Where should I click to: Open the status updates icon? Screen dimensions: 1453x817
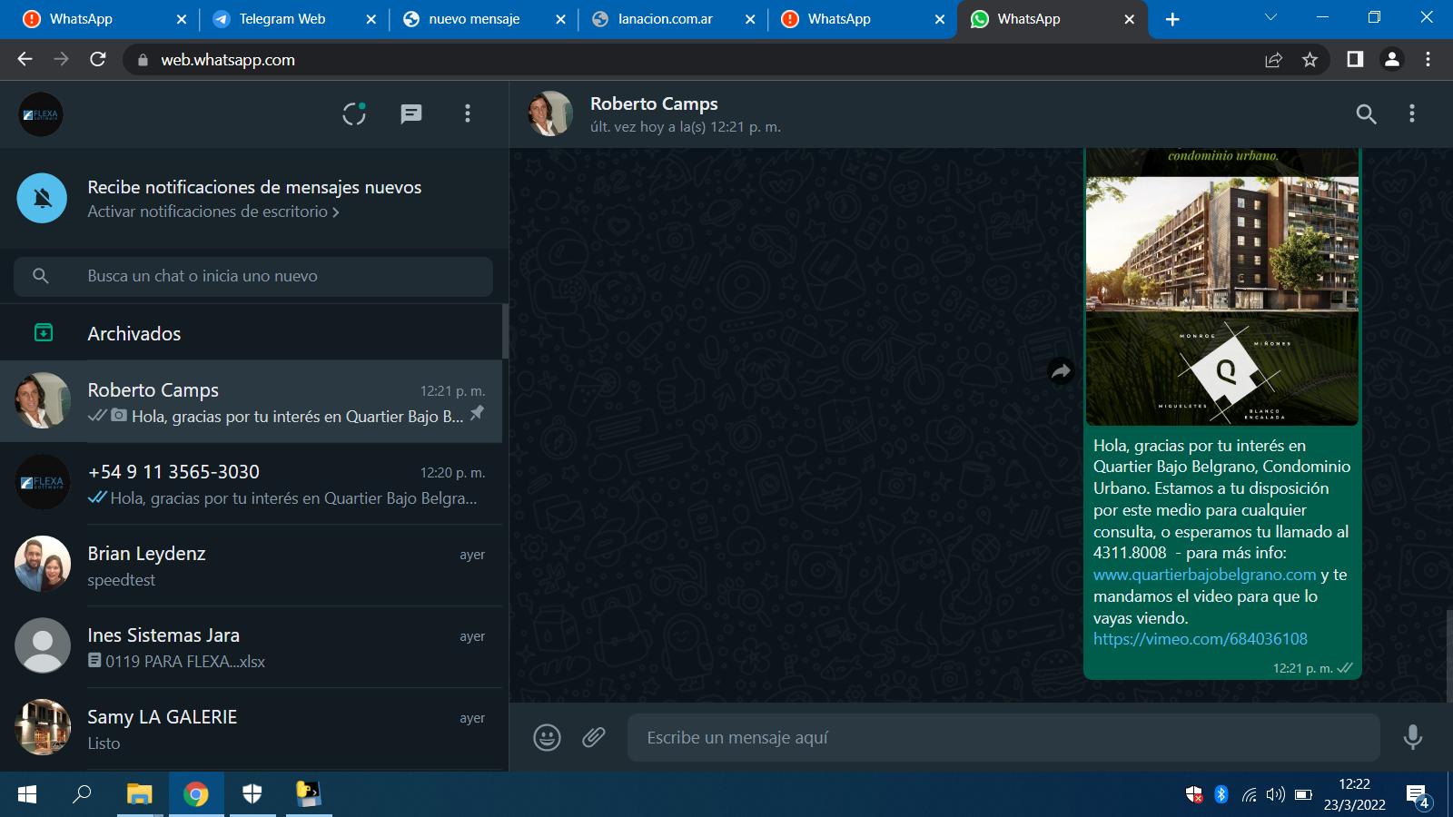(x=354, y=113)
